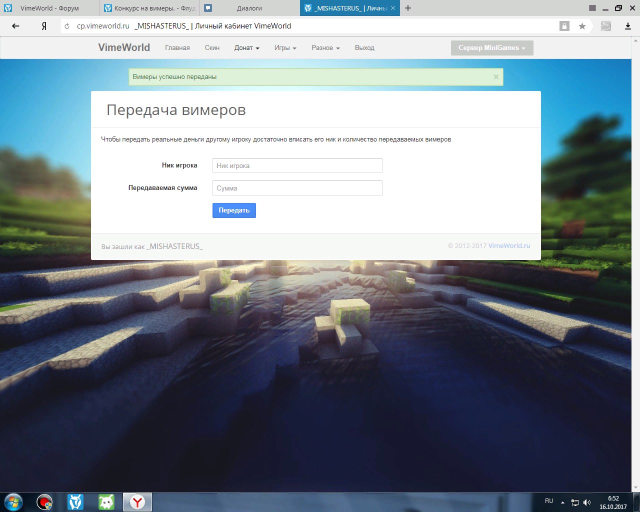Close the _MISHASTERUS_ tab
640x512 pixels.
pos(393,8)
